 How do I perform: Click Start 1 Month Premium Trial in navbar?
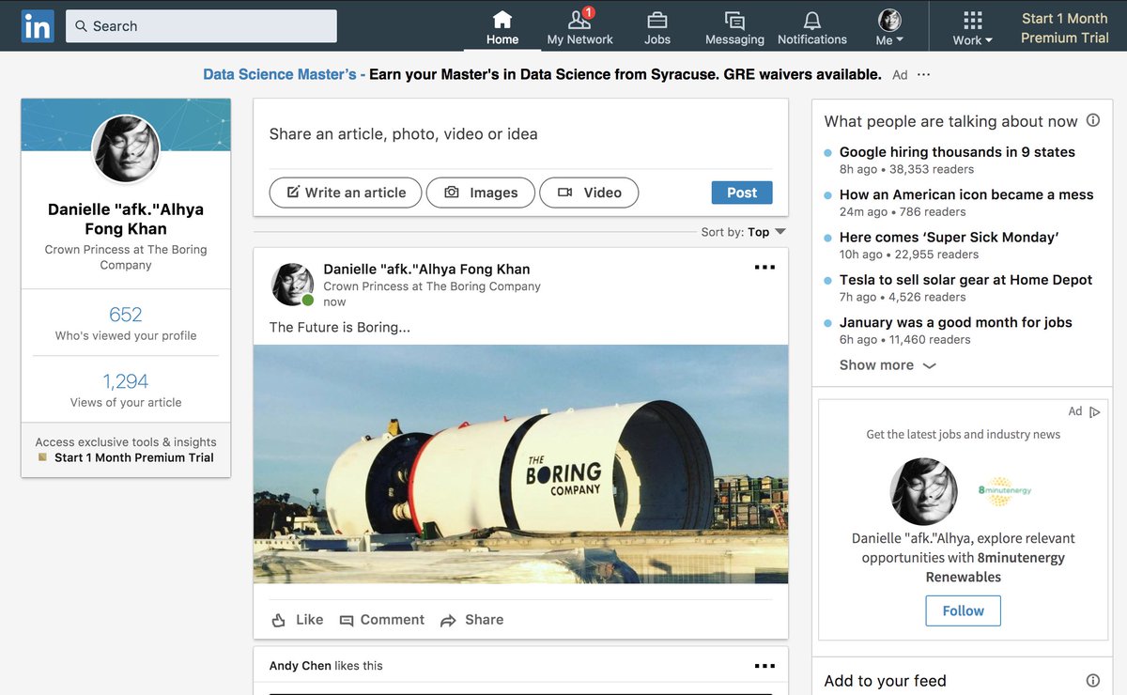point(1064,28)
